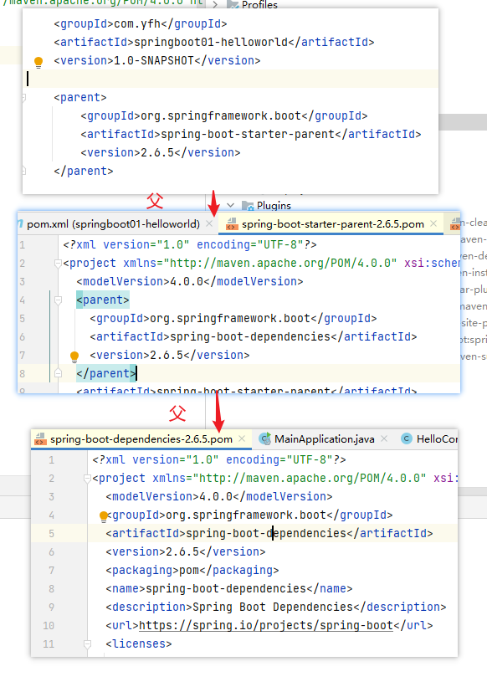Click the Profiles folder icon
The width and height of the screenshot is (487, 687).
pos(233,5)
